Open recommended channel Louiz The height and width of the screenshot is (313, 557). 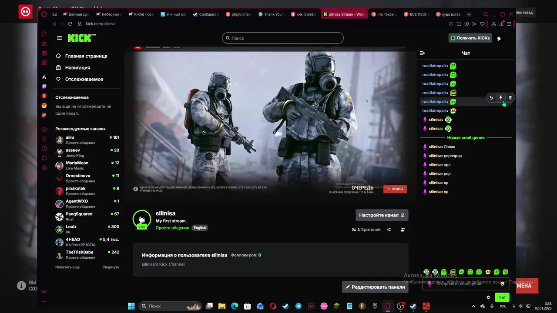87,229
